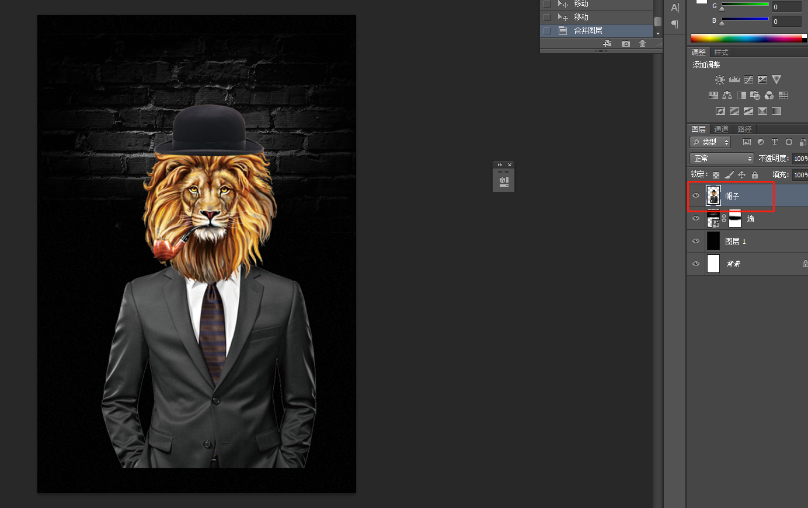Open the icon in the floating collapsed panel
The image size is (808, 508).
(504, 181)
